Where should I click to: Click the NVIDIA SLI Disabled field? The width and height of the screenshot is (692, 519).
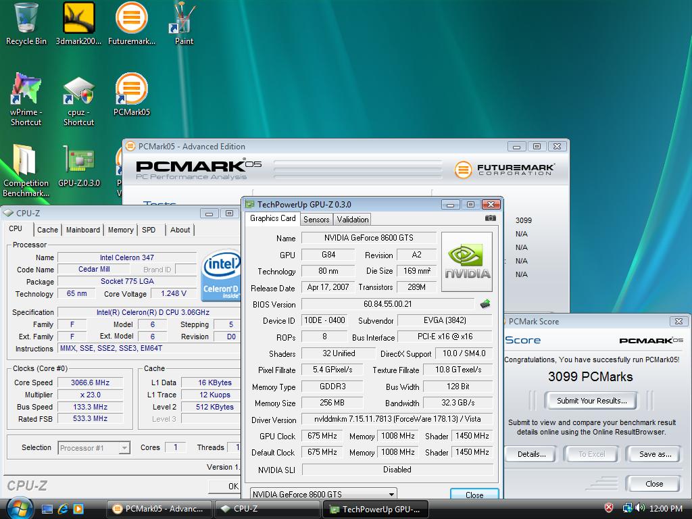(x=397, y=470)
